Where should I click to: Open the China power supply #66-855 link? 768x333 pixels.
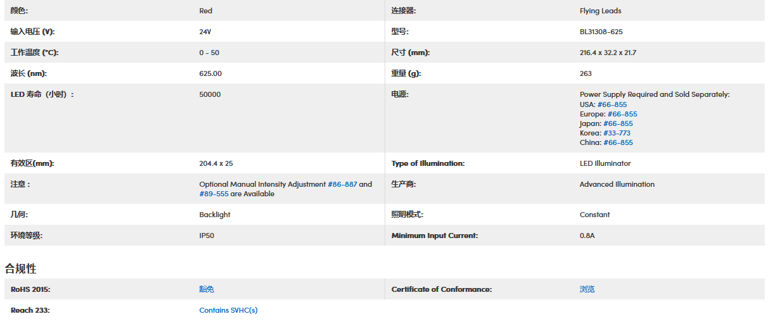tap(618, 142)
